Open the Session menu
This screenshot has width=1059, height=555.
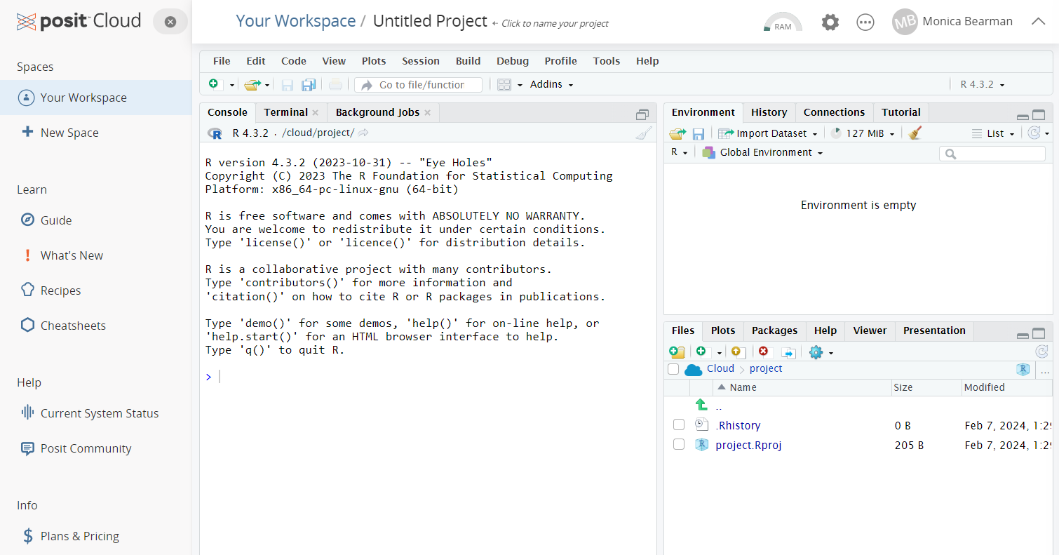pos(420,61)
